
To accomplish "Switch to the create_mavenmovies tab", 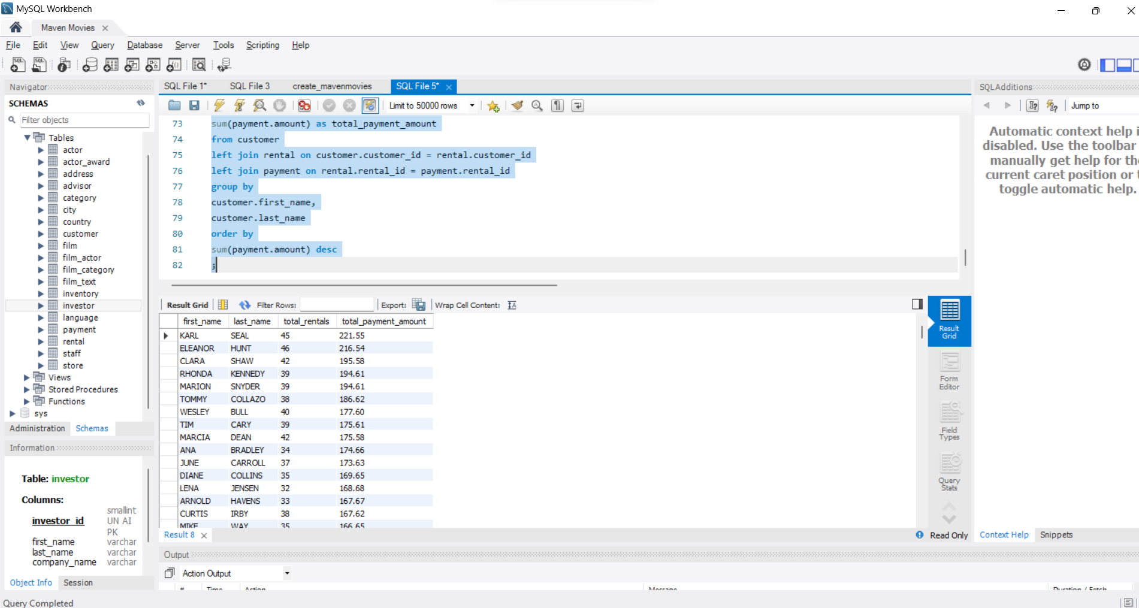I will [x=331, y=86].
